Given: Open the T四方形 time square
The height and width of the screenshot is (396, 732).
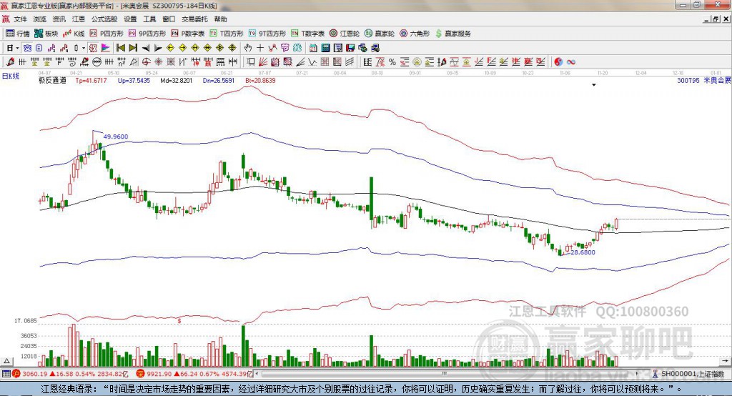Looking at the screenshot, I should tap(227, 34).
